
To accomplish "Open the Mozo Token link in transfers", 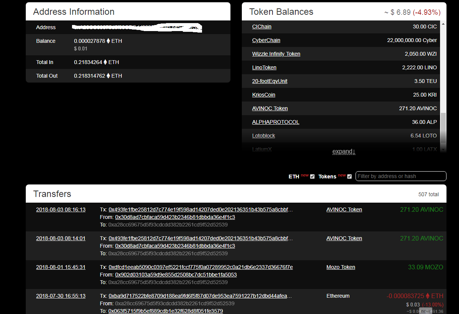I will click(341, 267).
